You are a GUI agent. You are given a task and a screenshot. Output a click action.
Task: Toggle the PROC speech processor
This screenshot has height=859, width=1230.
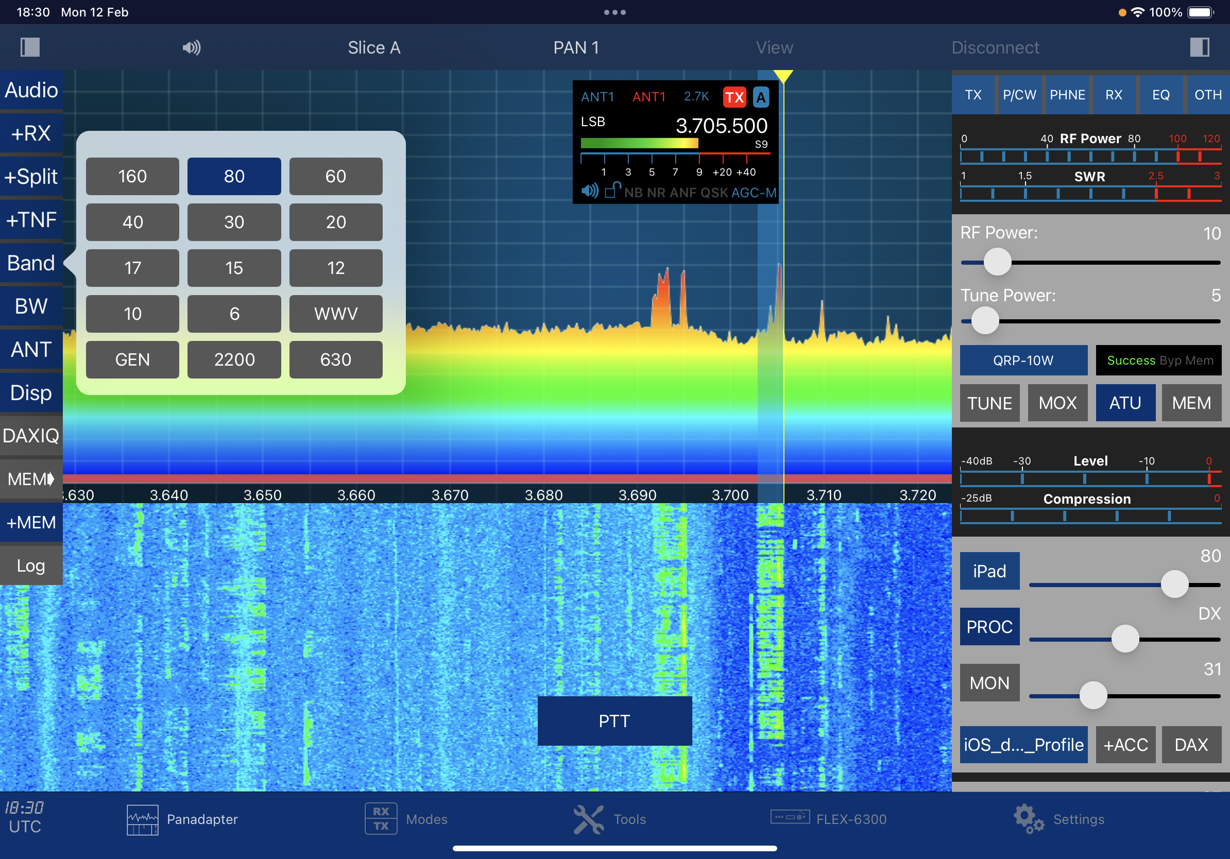pyautogui.click(x=989, y=627)
